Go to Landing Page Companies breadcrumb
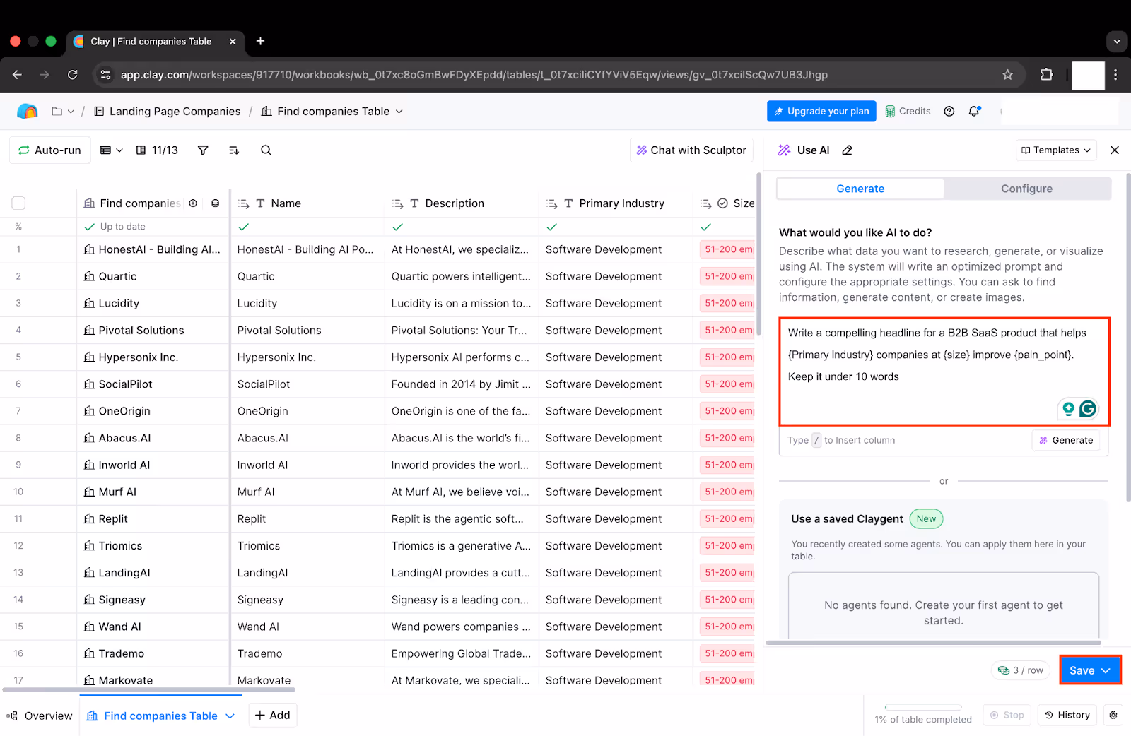The width and height of the screenshot is (1131, 736). [168, 112]
